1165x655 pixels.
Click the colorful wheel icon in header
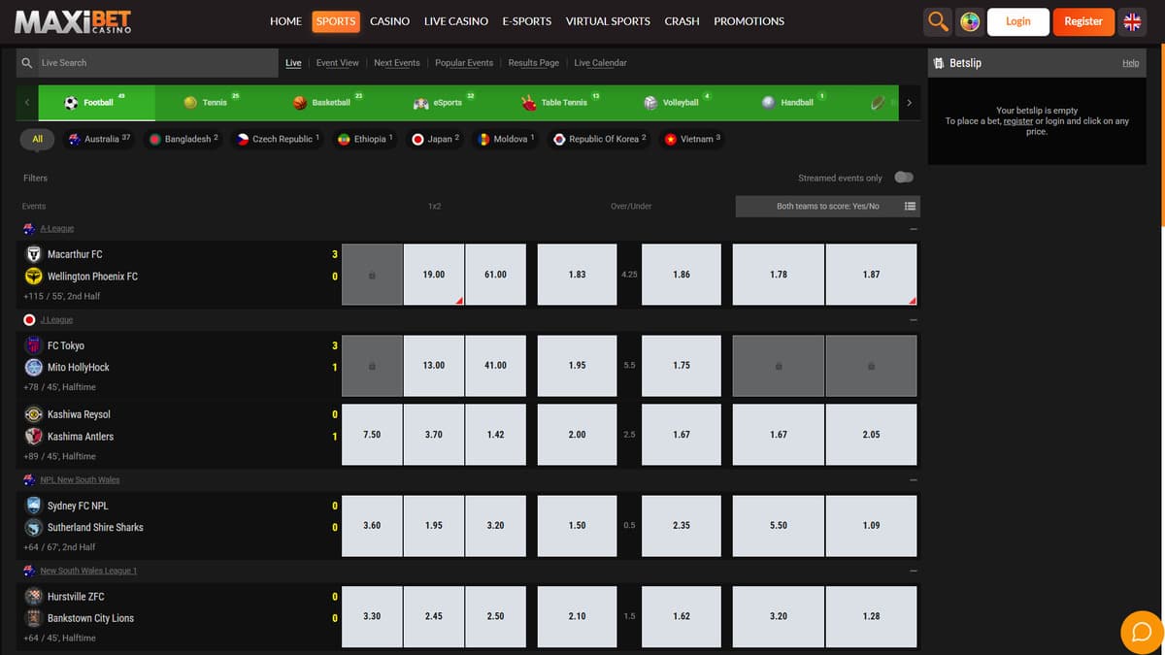click(969, 21)
